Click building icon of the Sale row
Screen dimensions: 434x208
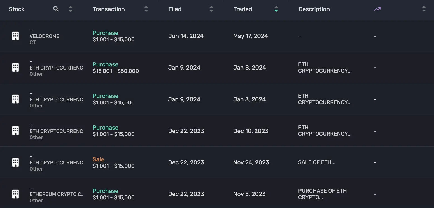pos(15,162)
